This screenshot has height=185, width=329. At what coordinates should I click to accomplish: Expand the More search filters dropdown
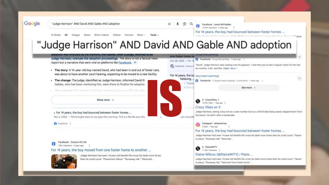pos(141,35)
